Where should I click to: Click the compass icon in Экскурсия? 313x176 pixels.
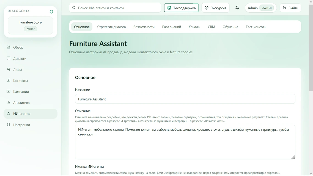click(x=207, y=8)
